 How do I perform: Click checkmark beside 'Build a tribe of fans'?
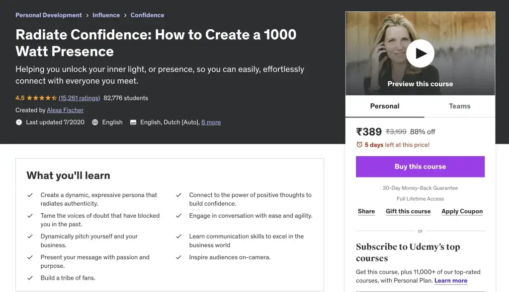click(x=30, y=278)
